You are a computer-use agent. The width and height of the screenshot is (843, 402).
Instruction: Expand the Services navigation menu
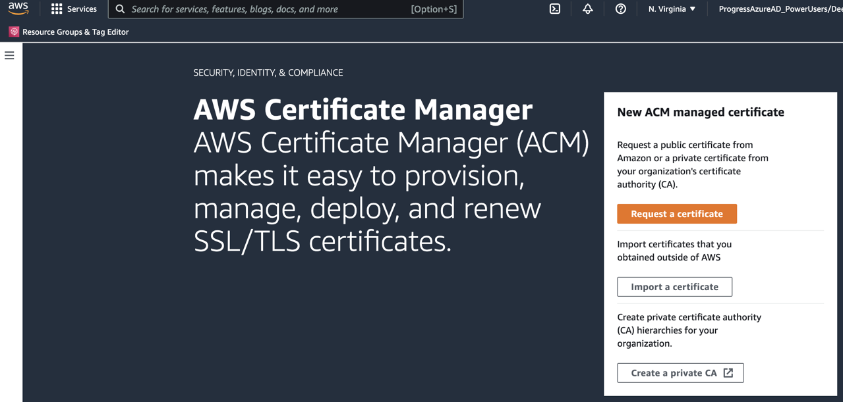click(74, 9)
